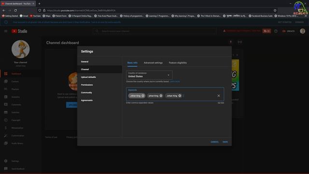Remove the 'Johan King' third keyword chip

pyautogui.click(x=180, y=96)
